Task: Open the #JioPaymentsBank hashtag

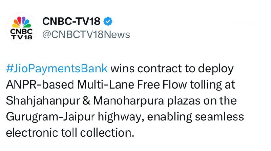Action: pyautogui.click(x=57, y=69)
